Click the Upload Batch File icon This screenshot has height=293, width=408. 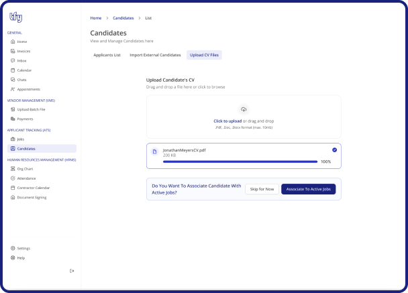(13, 109)
